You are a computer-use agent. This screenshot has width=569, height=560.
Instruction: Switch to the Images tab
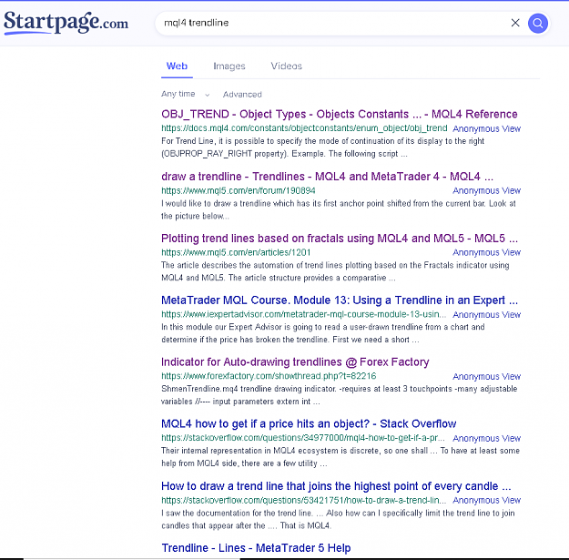pyautogui.click(x=229, y=66)
